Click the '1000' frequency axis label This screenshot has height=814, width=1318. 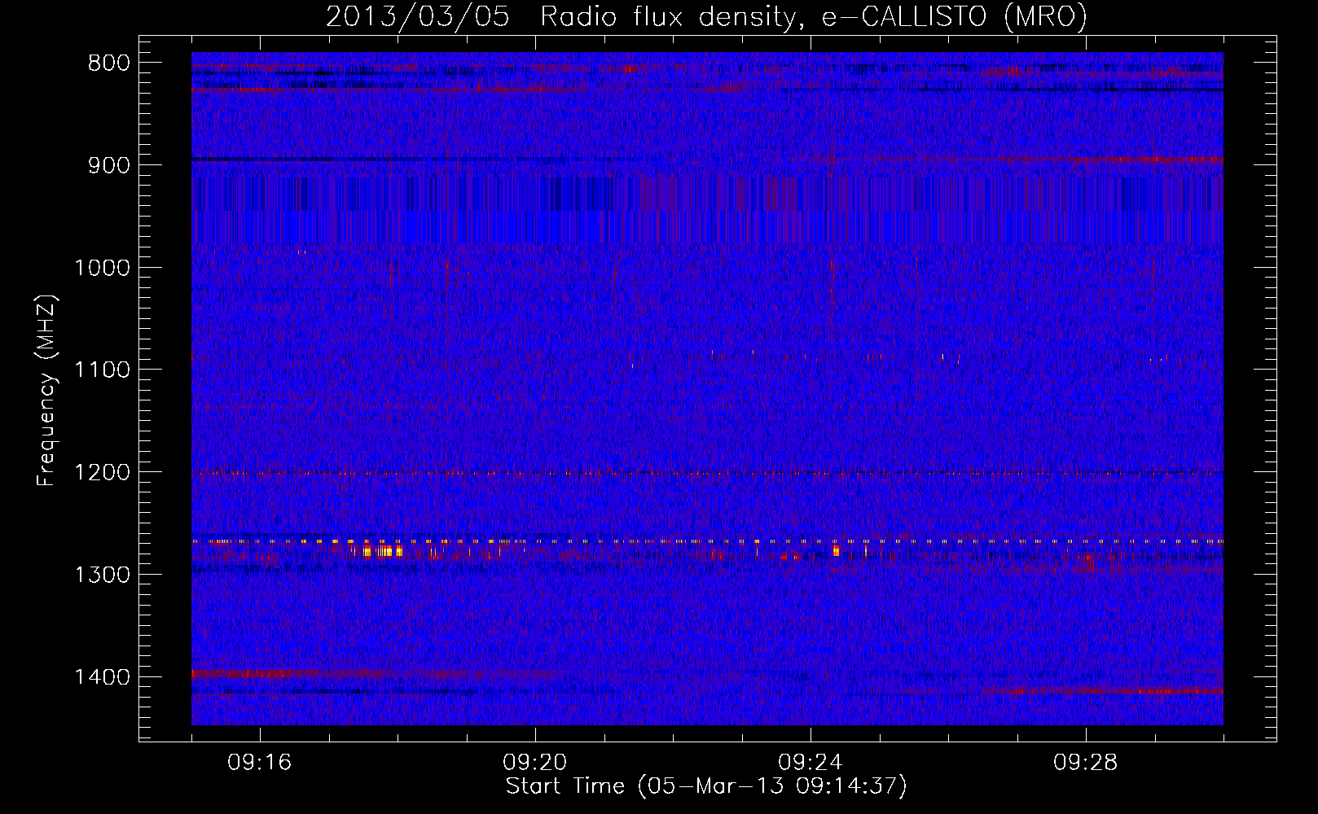[x=102, y=268]
